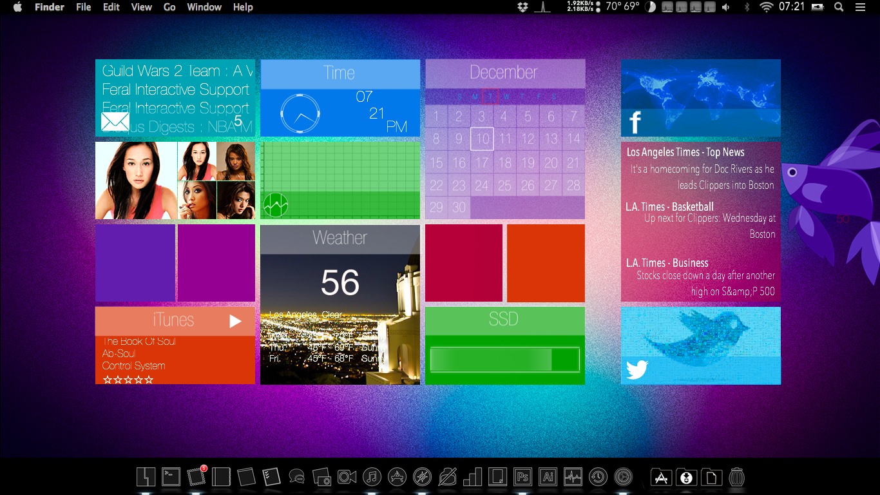The width and height of the screenshot is (880, 495).
Task: Click 'Los Angeles, Clear' weather text
Action: point(305,315)
